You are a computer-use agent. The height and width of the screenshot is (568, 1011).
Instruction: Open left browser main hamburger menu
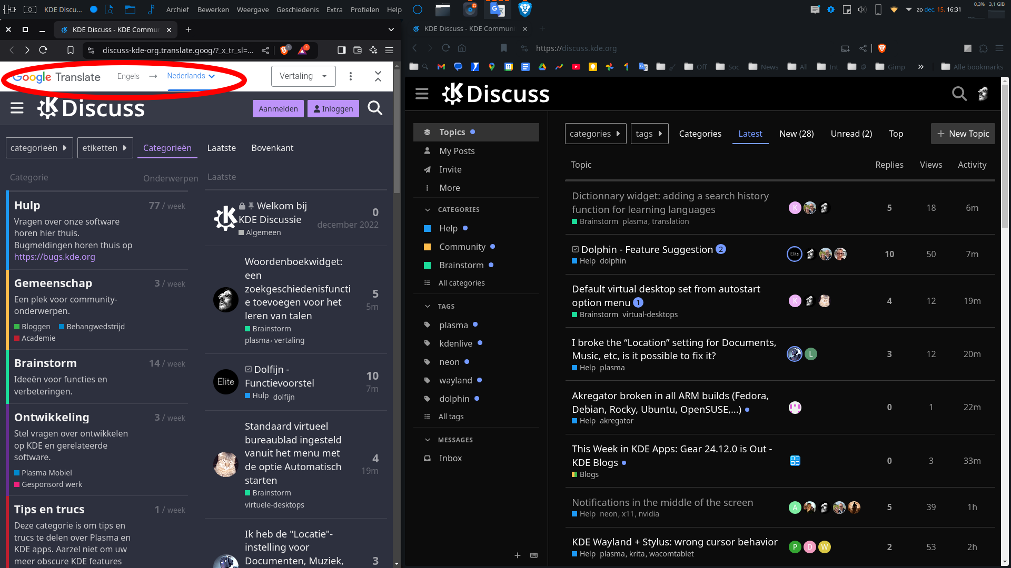(x=389, y=50)
